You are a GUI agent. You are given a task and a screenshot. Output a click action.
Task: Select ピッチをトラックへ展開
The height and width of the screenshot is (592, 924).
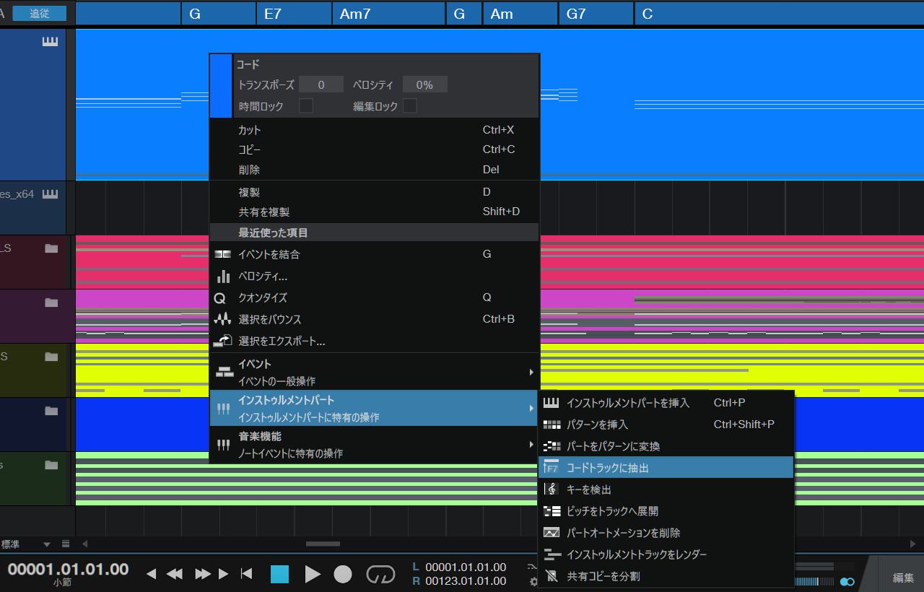pyautogui.click(x=666, y=511)
